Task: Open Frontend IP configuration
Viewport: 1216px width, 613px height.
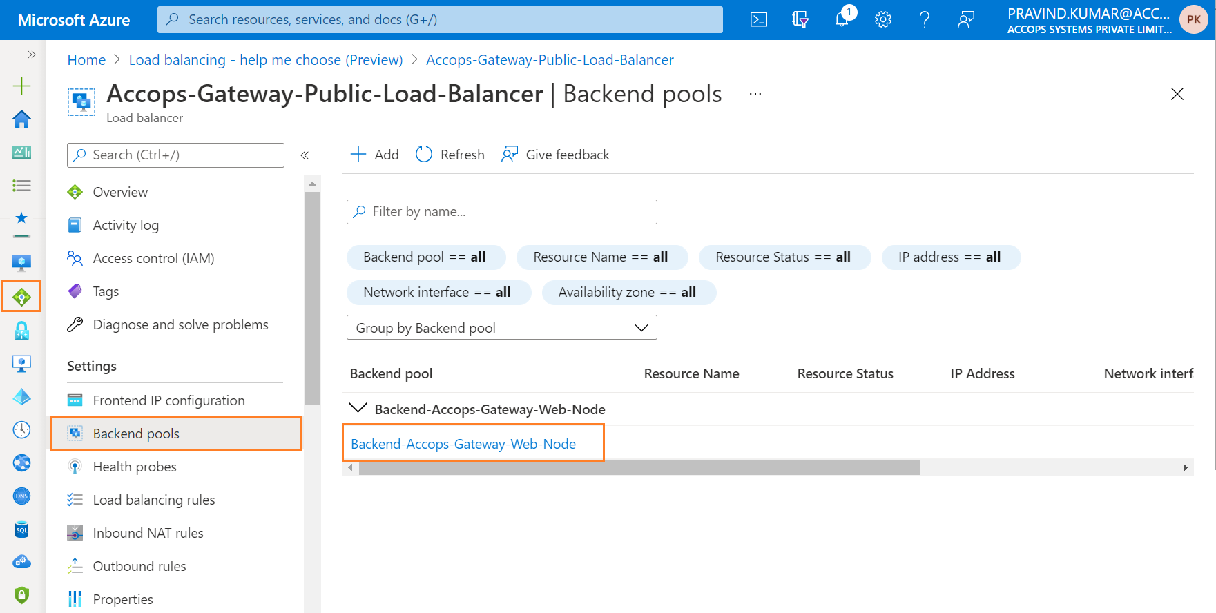Action: 168,400
